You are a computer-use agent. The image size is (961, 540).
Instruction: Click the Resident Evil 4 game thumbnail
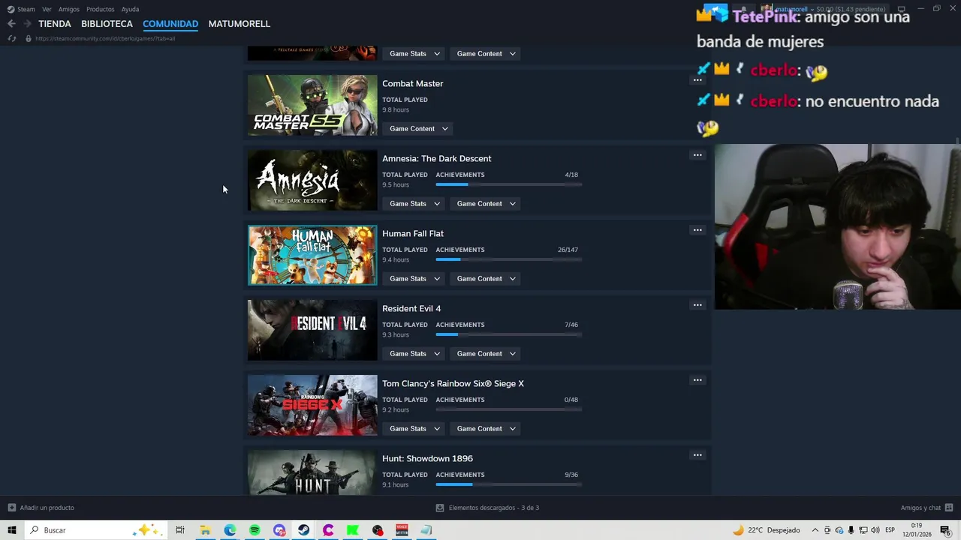click(312, 330)
